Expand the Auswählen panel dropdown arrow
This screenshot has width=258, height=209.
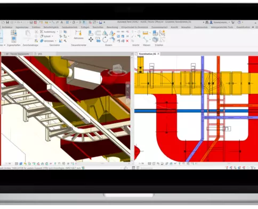click(5, 45)
